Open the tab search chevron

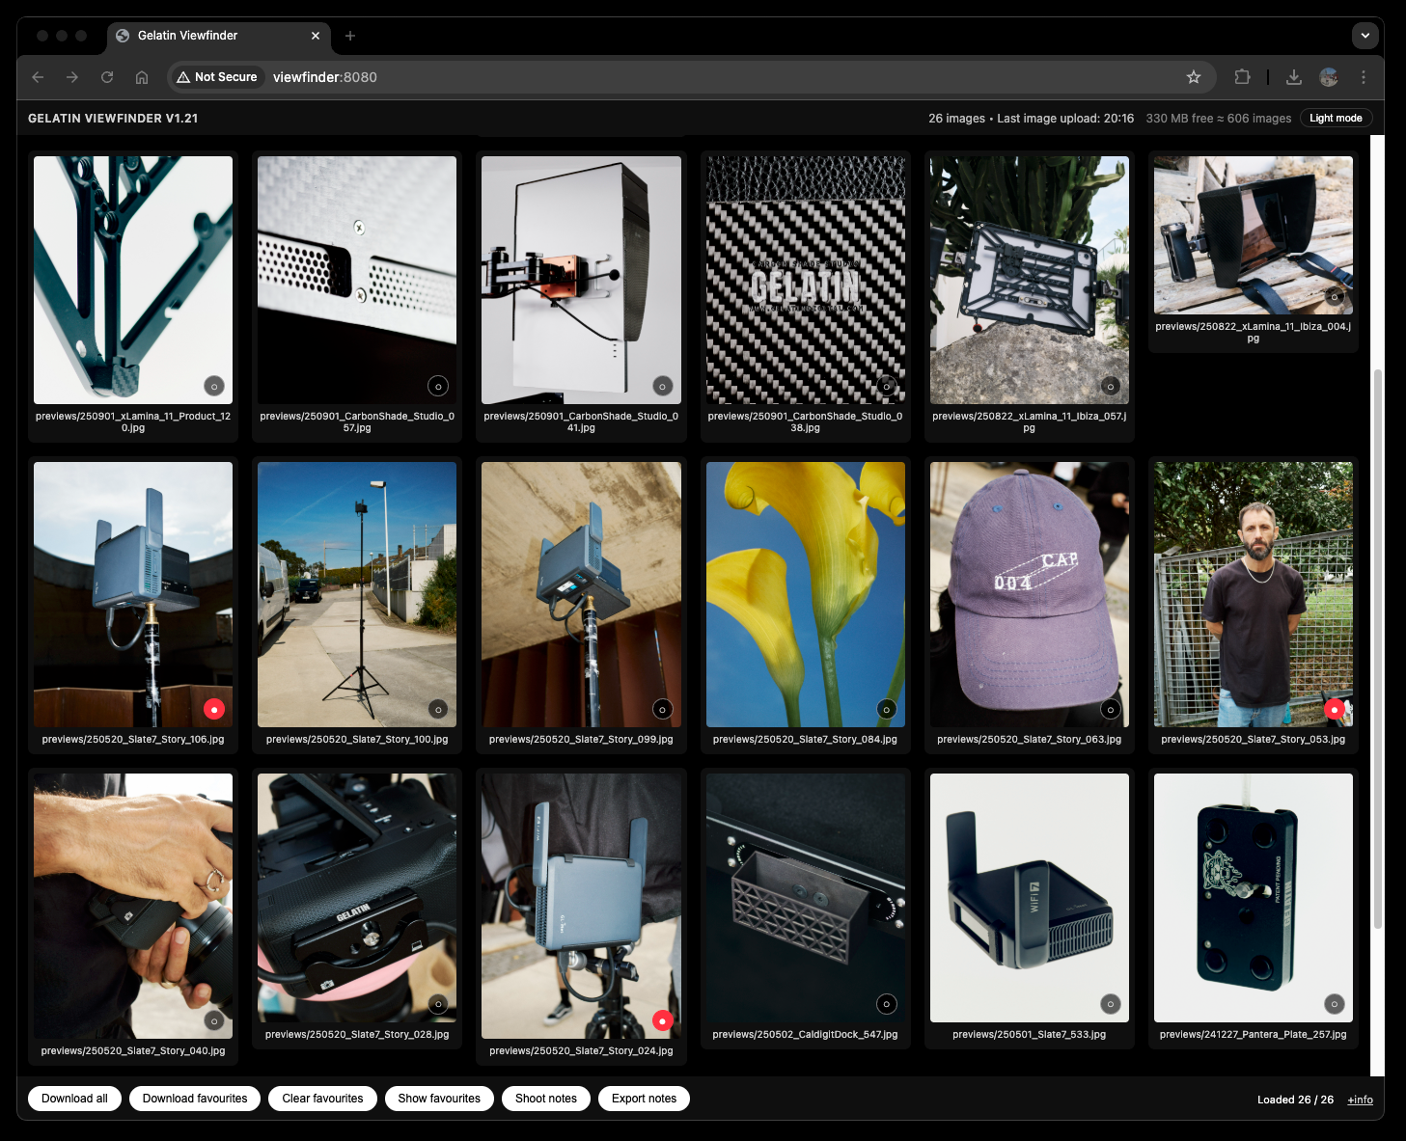1365,36
